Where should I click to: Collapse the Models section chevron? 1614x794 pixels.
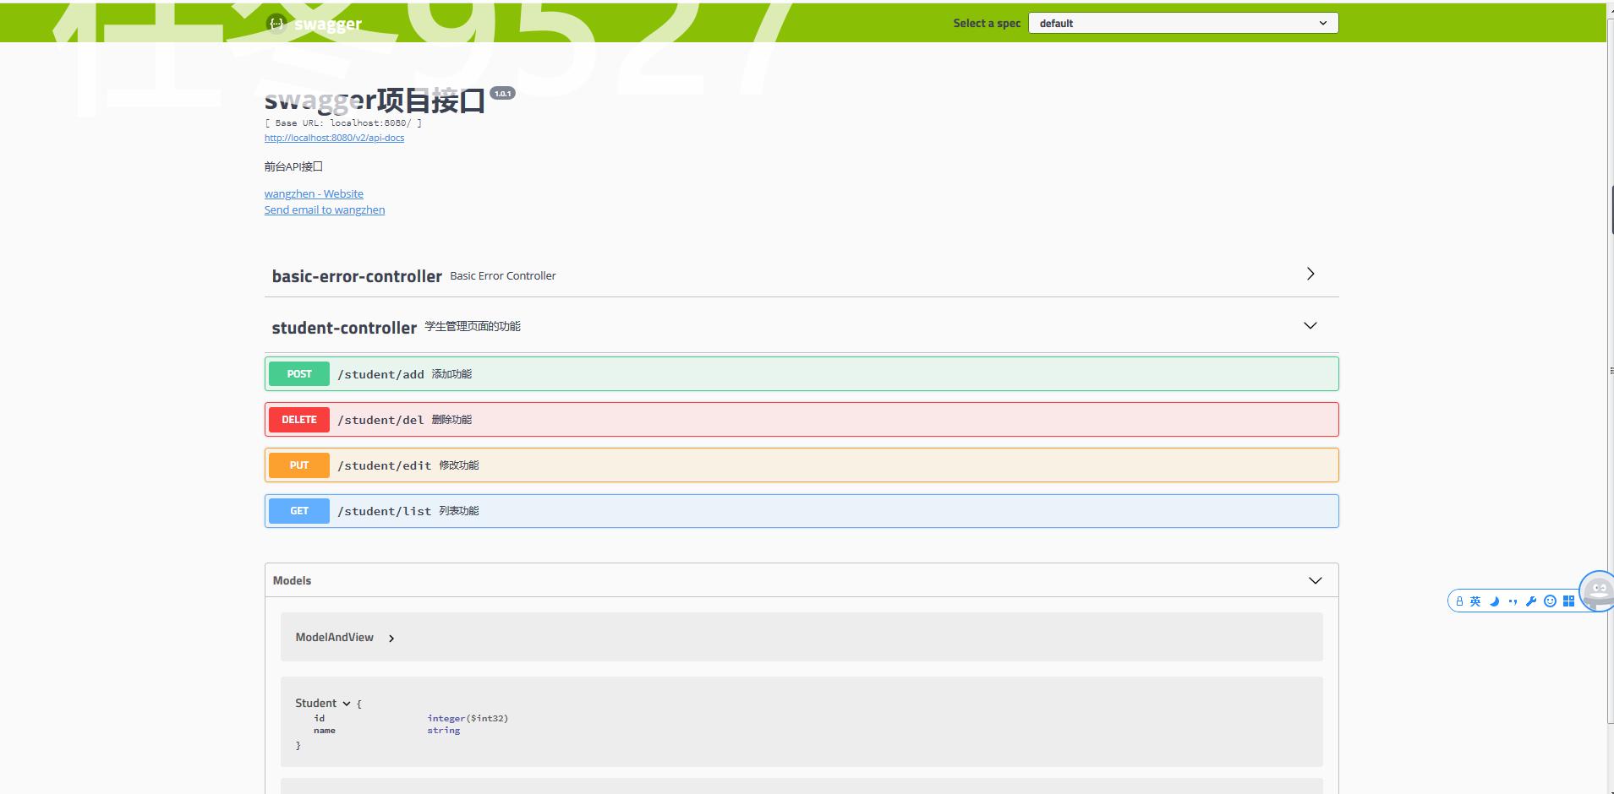pos(1316,580)
